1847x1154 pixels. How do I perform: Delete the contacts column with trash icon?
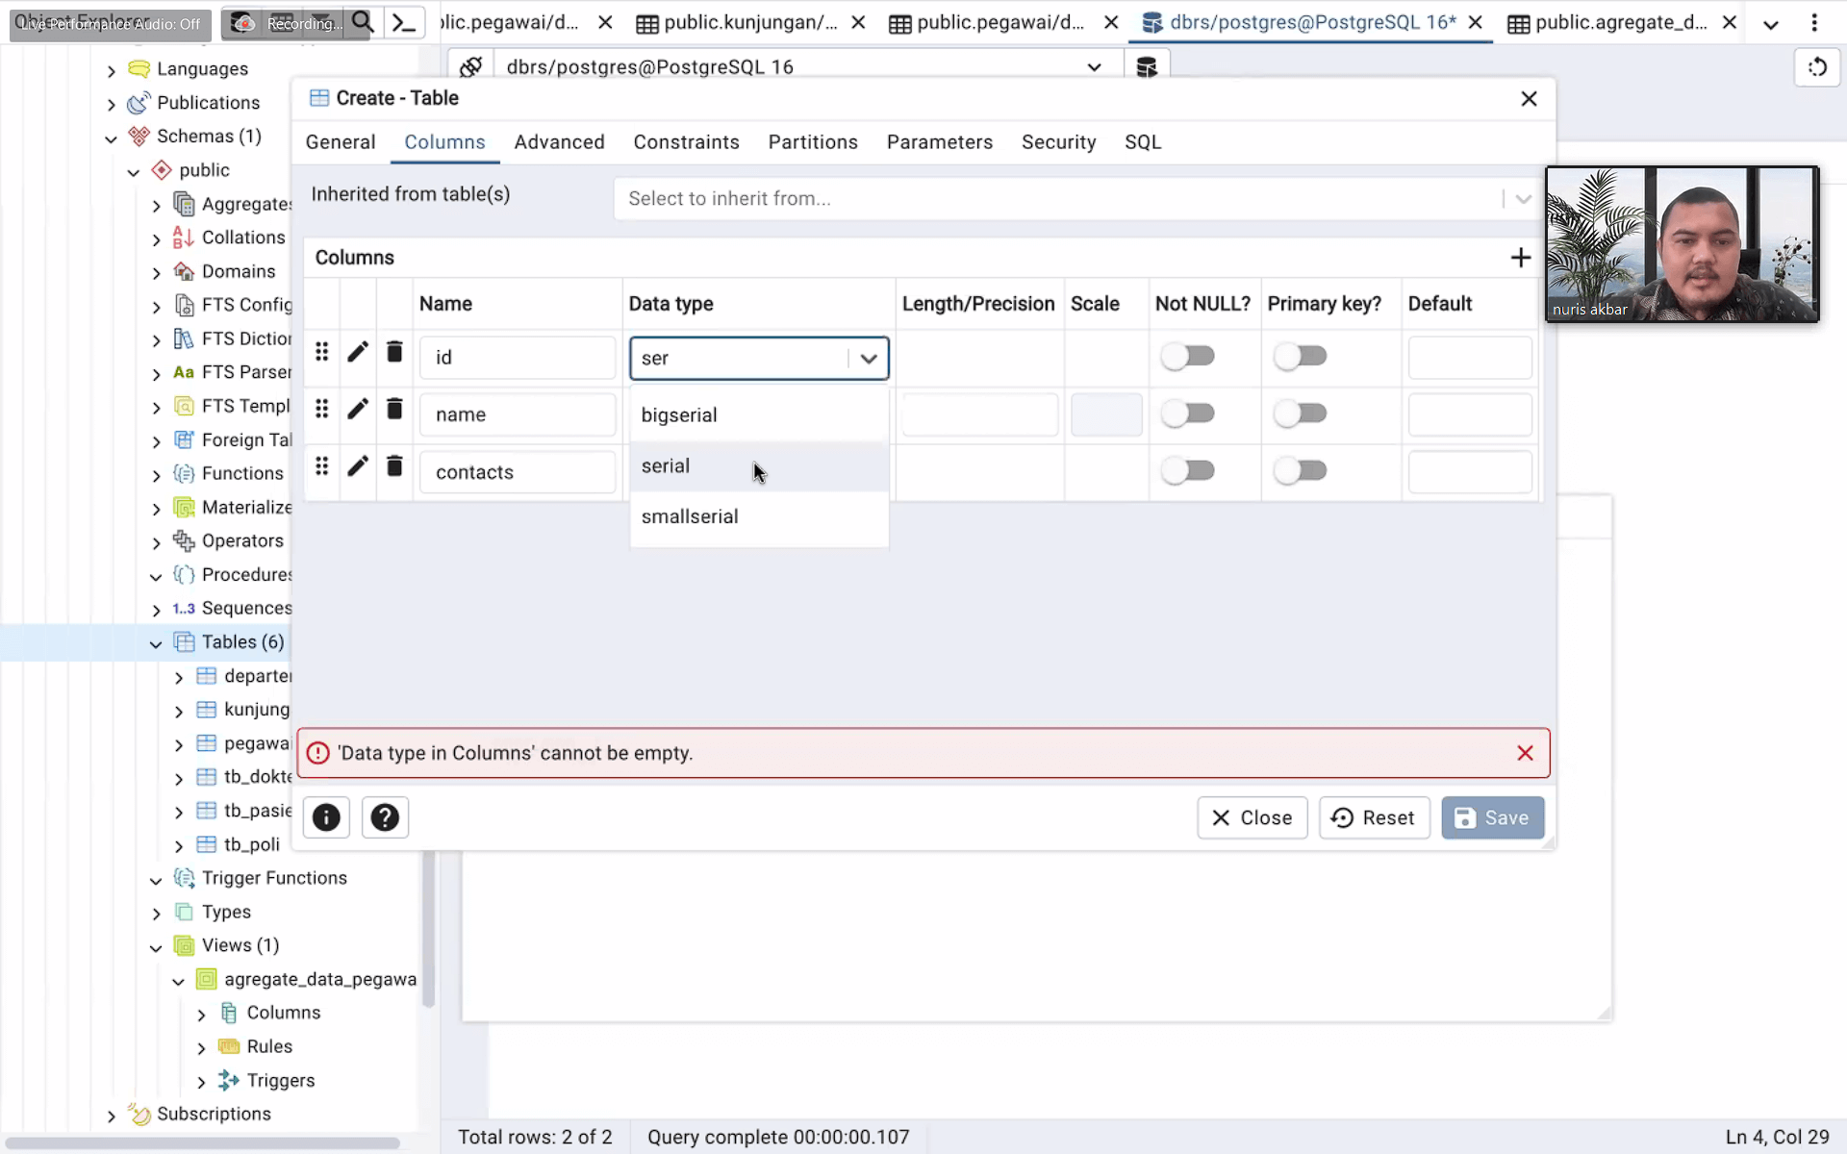[394, 467]
